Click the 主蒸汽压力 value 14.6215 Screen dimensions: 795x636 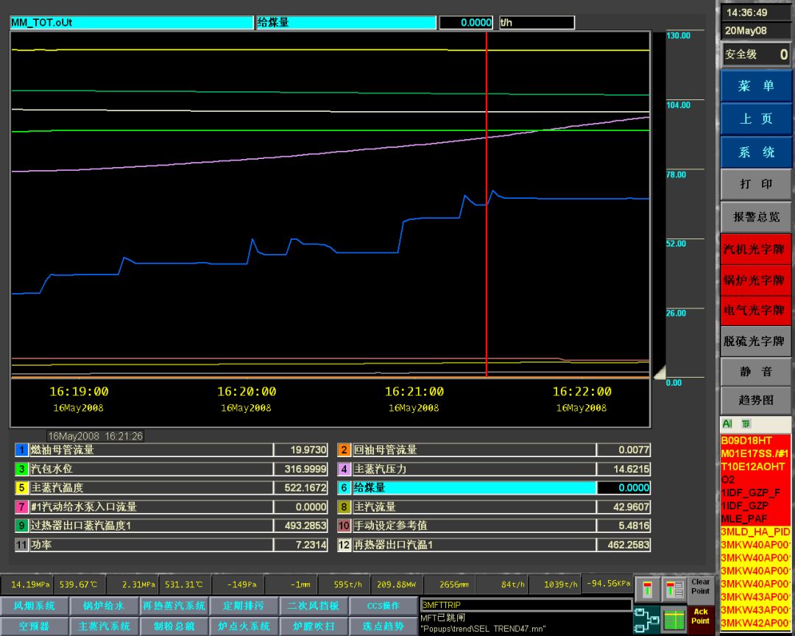tap(623, 469)
